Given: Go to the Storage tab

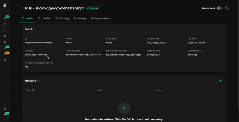Looking at the screenshot, I should click(x=80, y=19).
